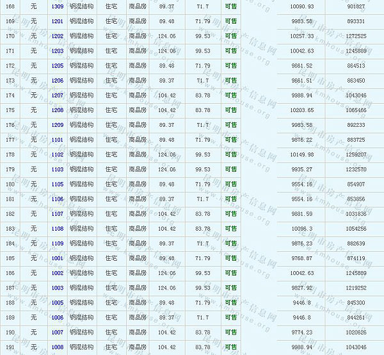View room 1208 link

[58, 110]
